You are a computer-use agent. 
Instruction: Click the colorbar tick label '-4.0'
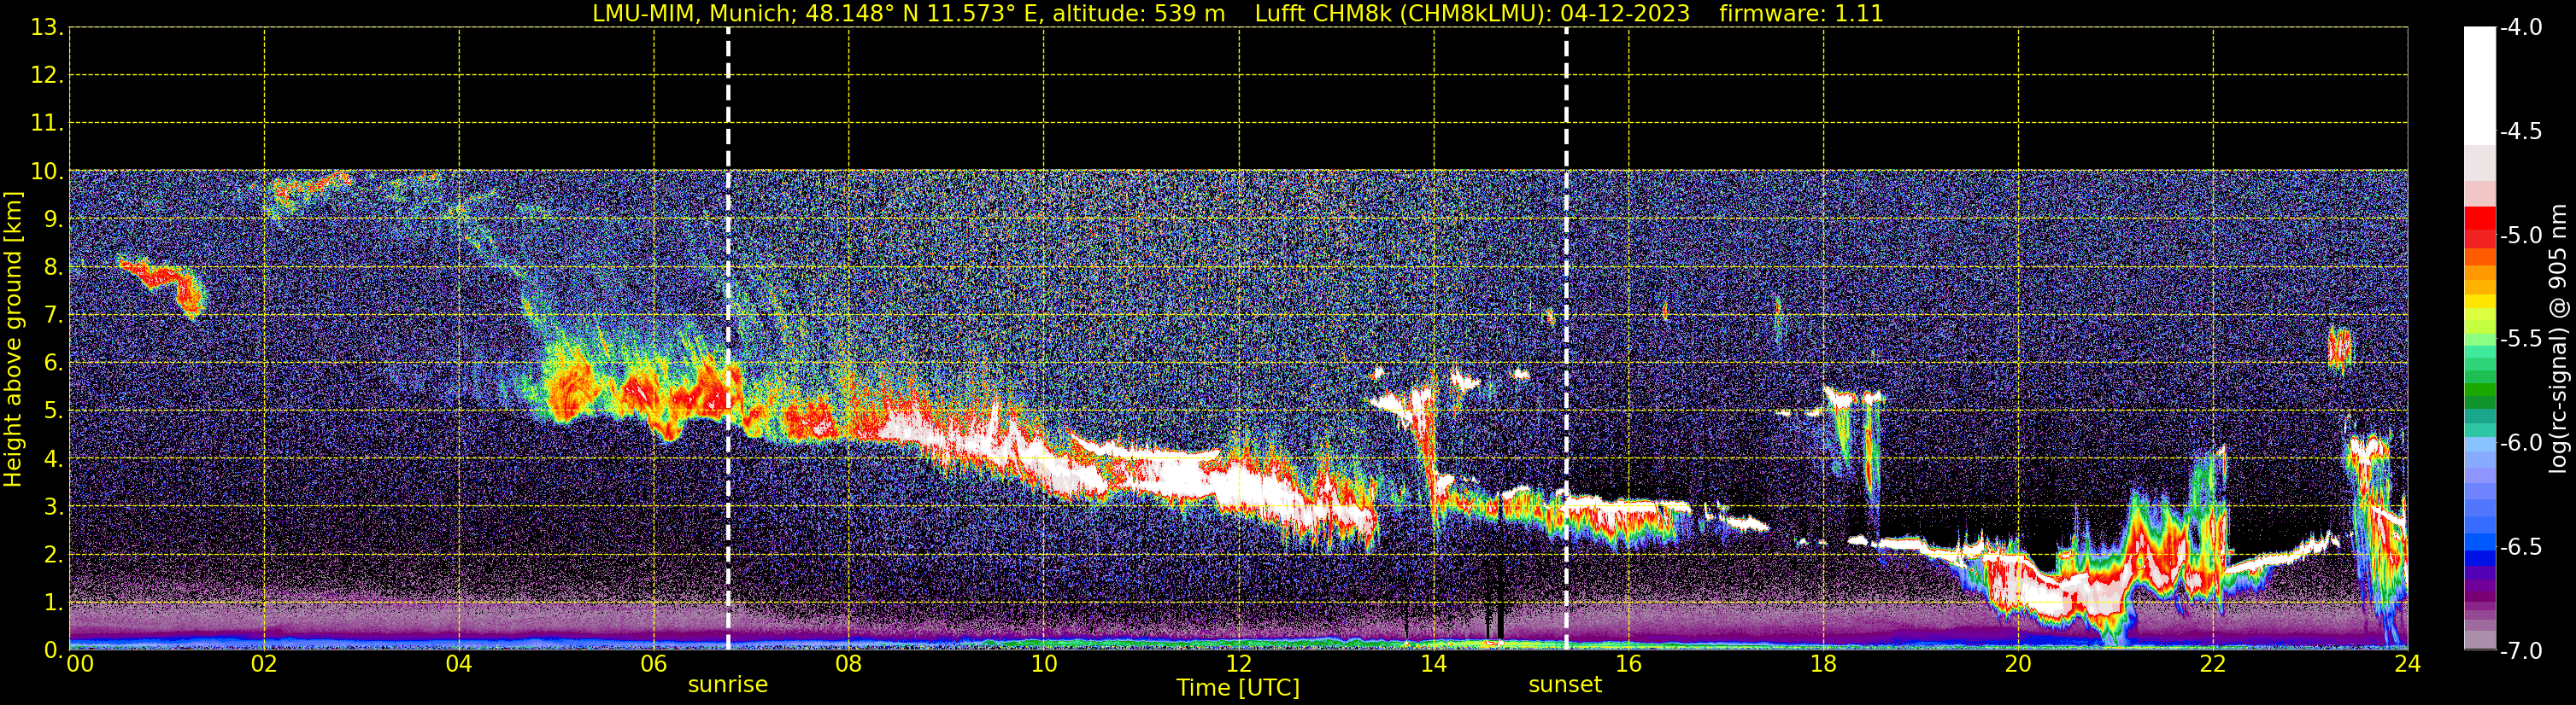2520,28
